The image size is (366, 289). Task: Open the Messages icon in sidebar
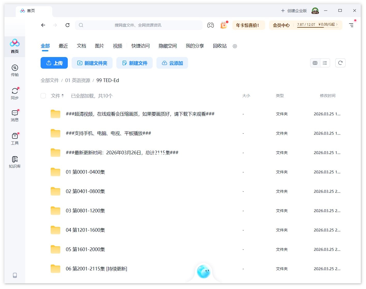15,115
